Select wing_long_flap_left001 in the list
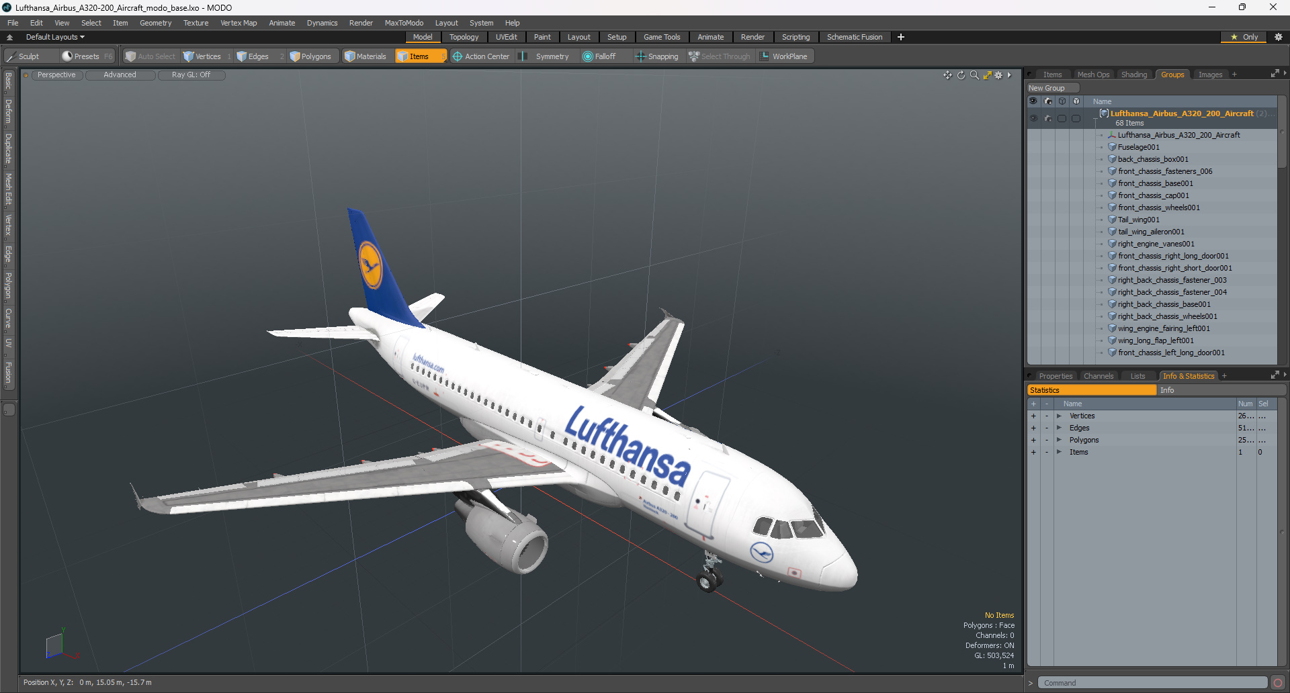 (x=1156, y=340)
